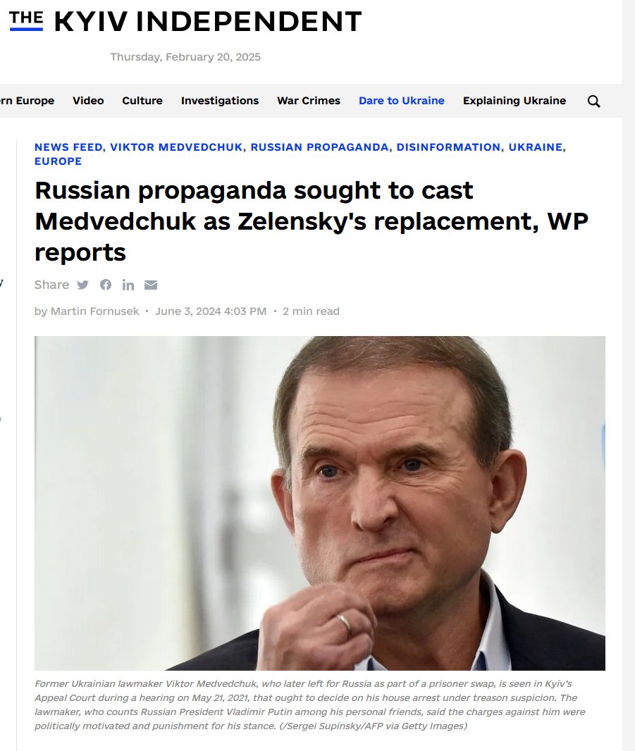Open the EUROPE tag link
The width and height of the screenshot is (635, 751).
point(58,161)
